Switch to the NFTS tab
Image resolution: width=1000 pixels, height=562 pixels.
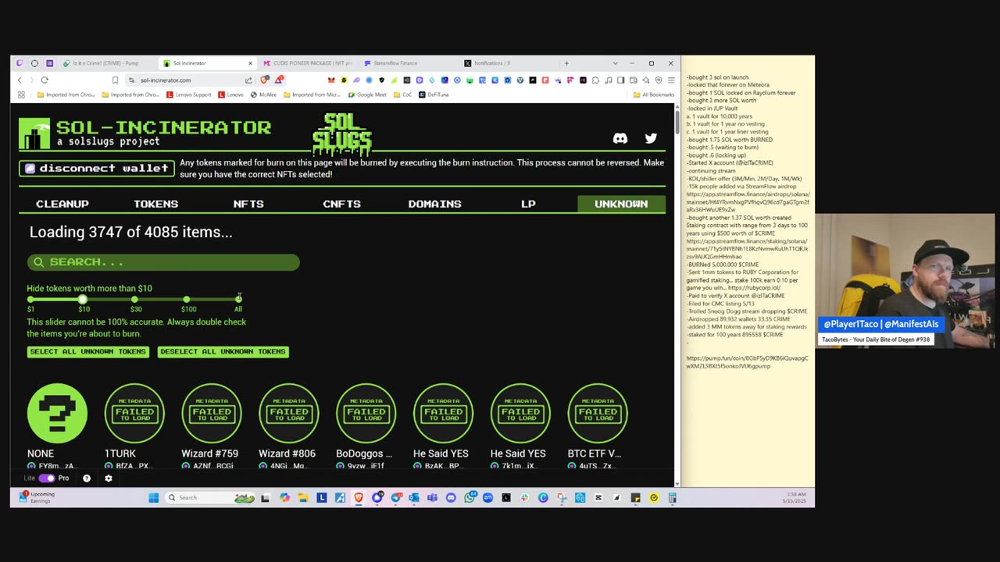248,204
